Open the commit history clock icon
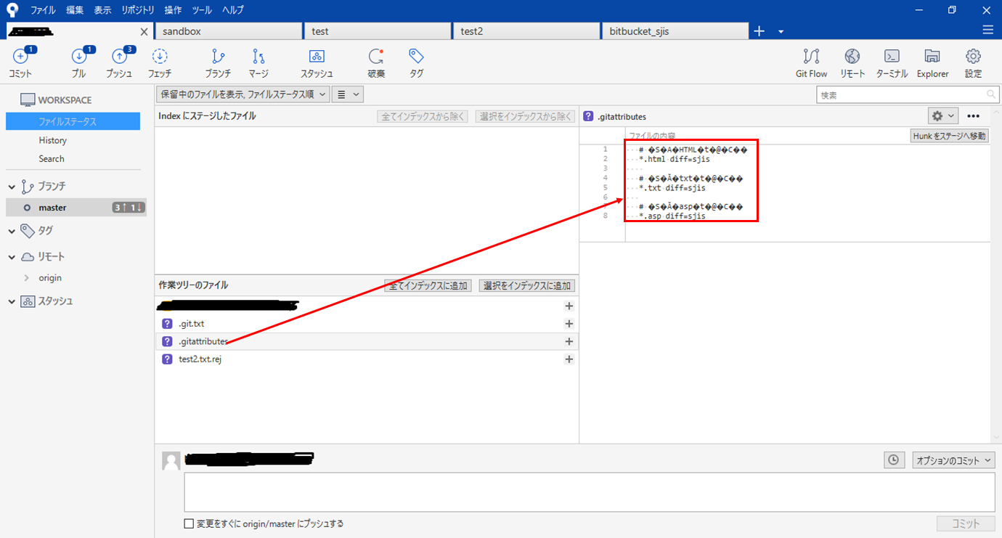Viewport: 1002px width, 538px height. [894, 460]
